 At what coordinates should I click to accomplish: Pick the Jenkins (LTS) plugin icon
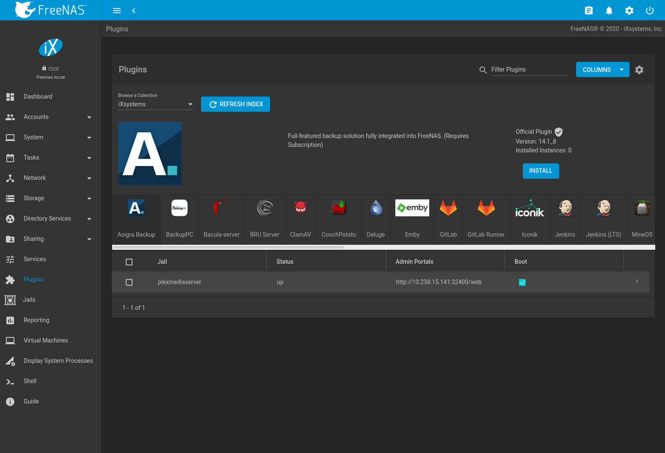coord(603,208)
